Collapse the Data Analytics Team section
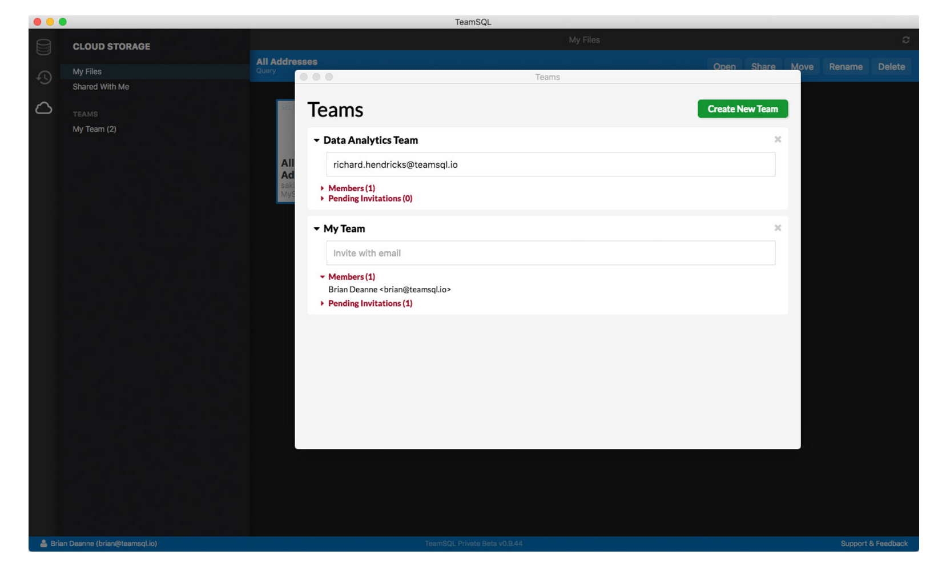Viewport: 934px width, 563px height. pyautogui.click(x=318, y=140)
